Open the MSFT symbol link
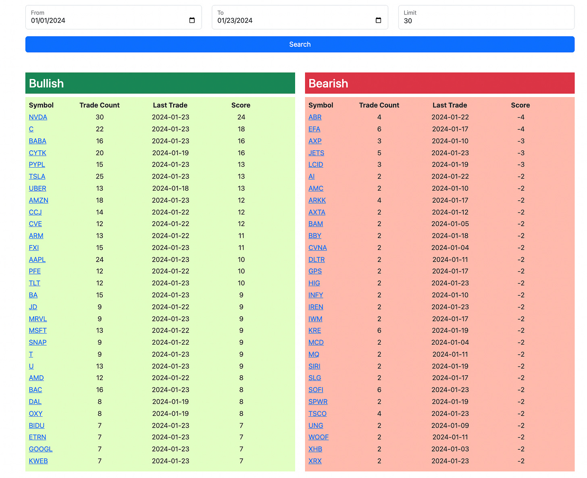Image resolution: width=587 pixels, height=478 pixels. [x=38, y=330]
